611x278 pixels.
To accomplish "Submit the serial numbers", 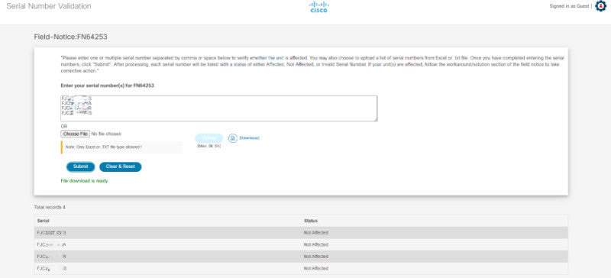I will click(x=81, y=166).
